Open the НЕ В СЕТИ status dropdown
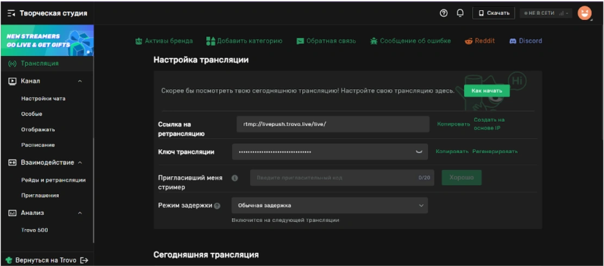 tap(546, 13)
